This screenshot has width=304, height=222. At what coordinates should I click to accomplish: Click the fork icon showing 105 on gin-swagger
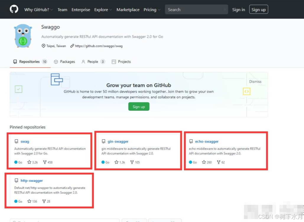tap(132, 162)
